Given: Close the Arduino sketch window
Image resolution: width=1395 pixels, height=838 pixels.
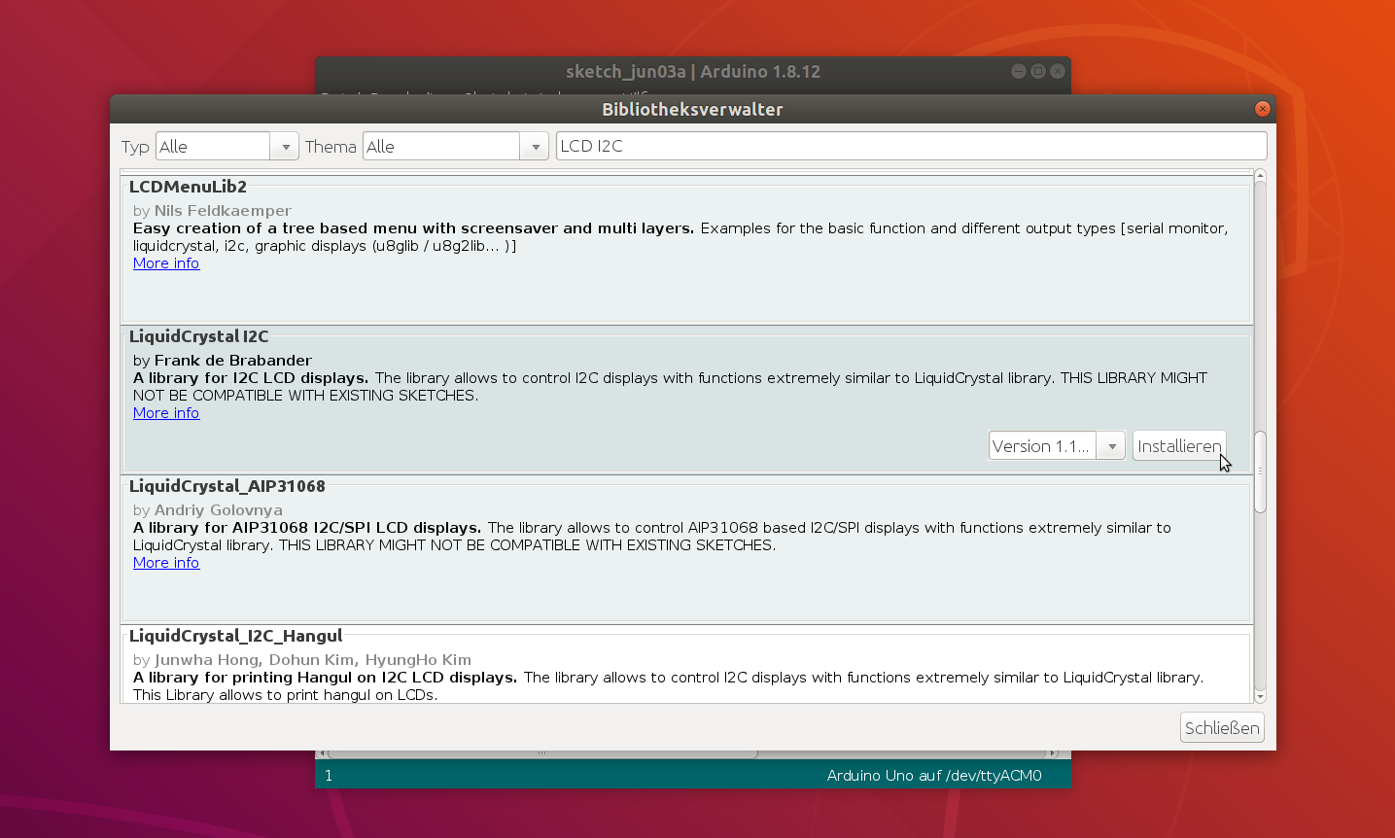Looking at the screenshot, I should 1058,71.
